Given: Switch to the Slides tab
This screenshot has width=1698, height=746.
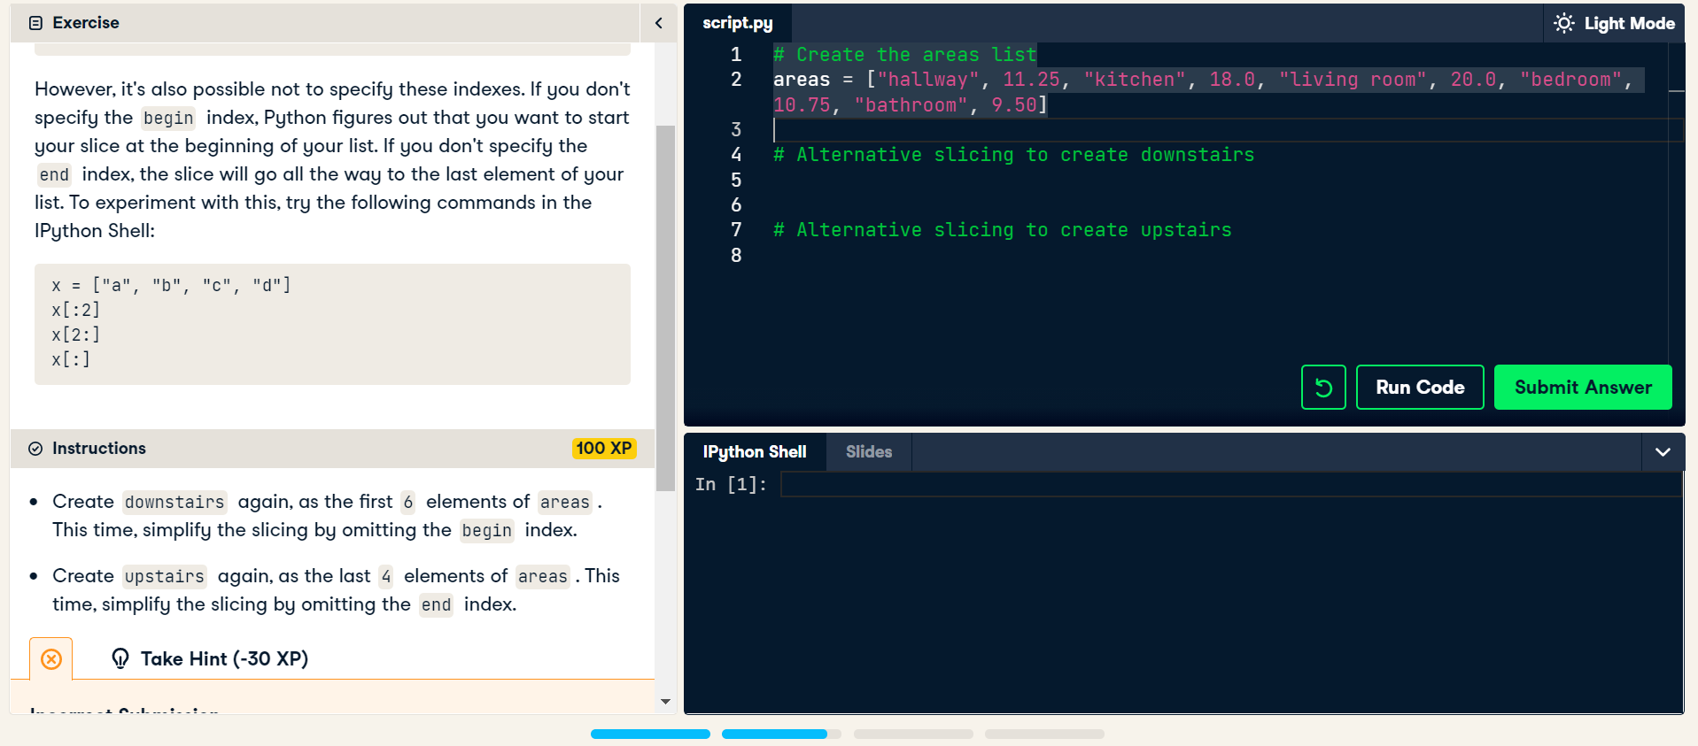Looking at the screenshot, I should pos(869,451).
